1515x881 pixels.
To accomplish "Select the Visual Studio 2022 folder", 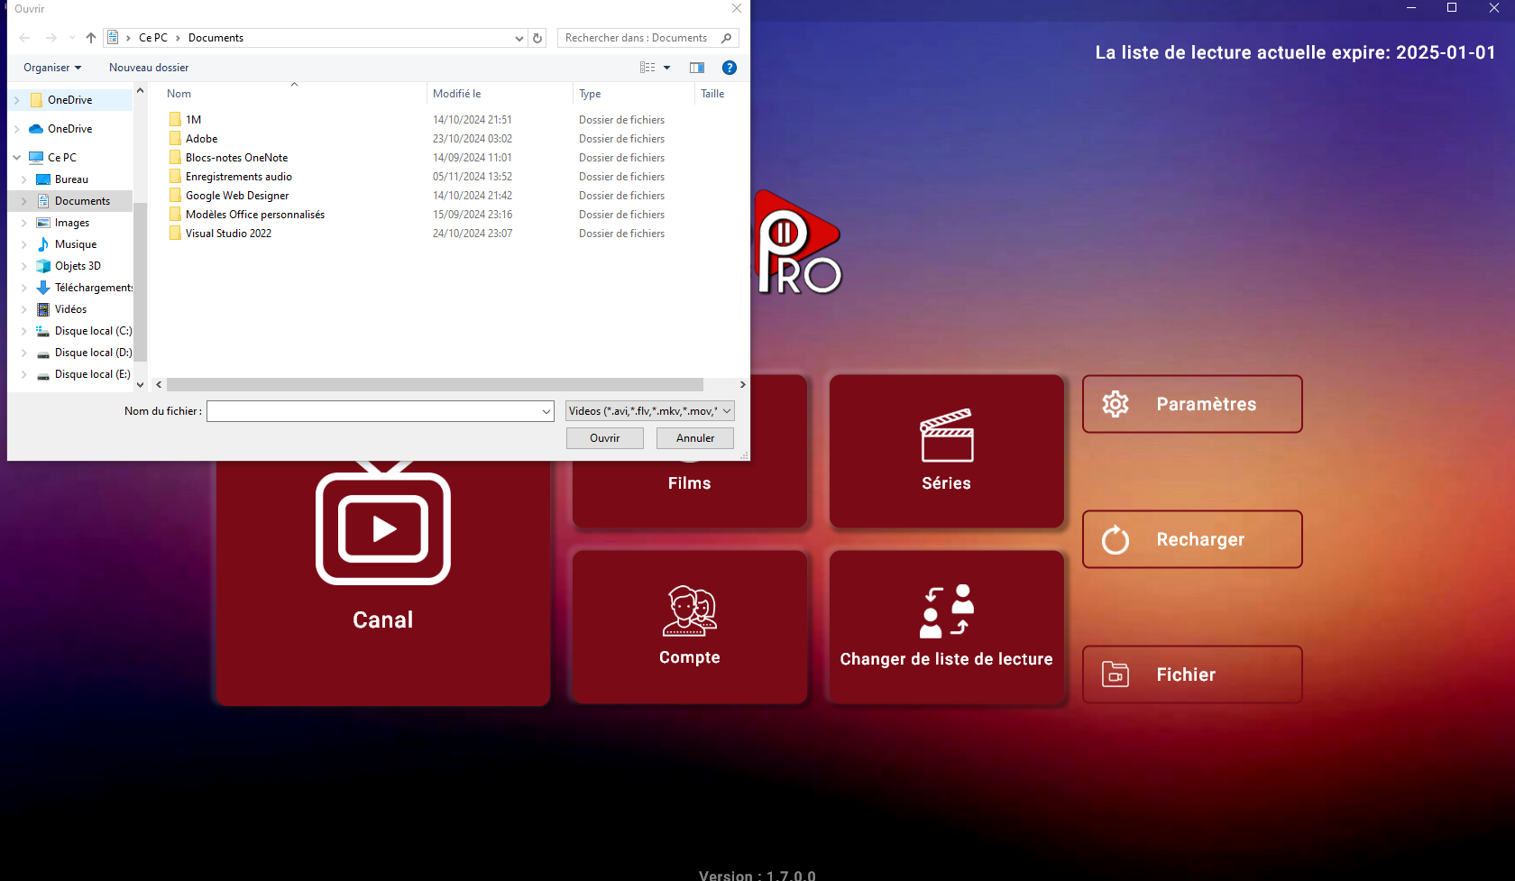I will pos(228,233).
